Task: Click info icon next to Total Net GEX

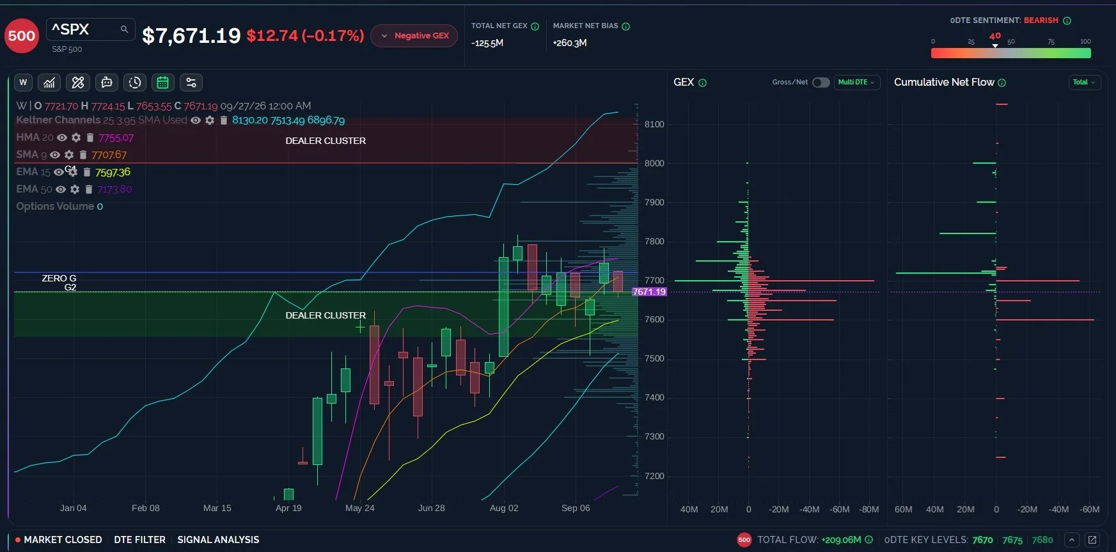Action: click(535, 26)
